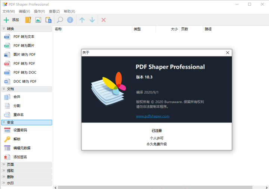269x189 pixels.
Task: Click the yellow folder add icon
Action: pos(28,20)
